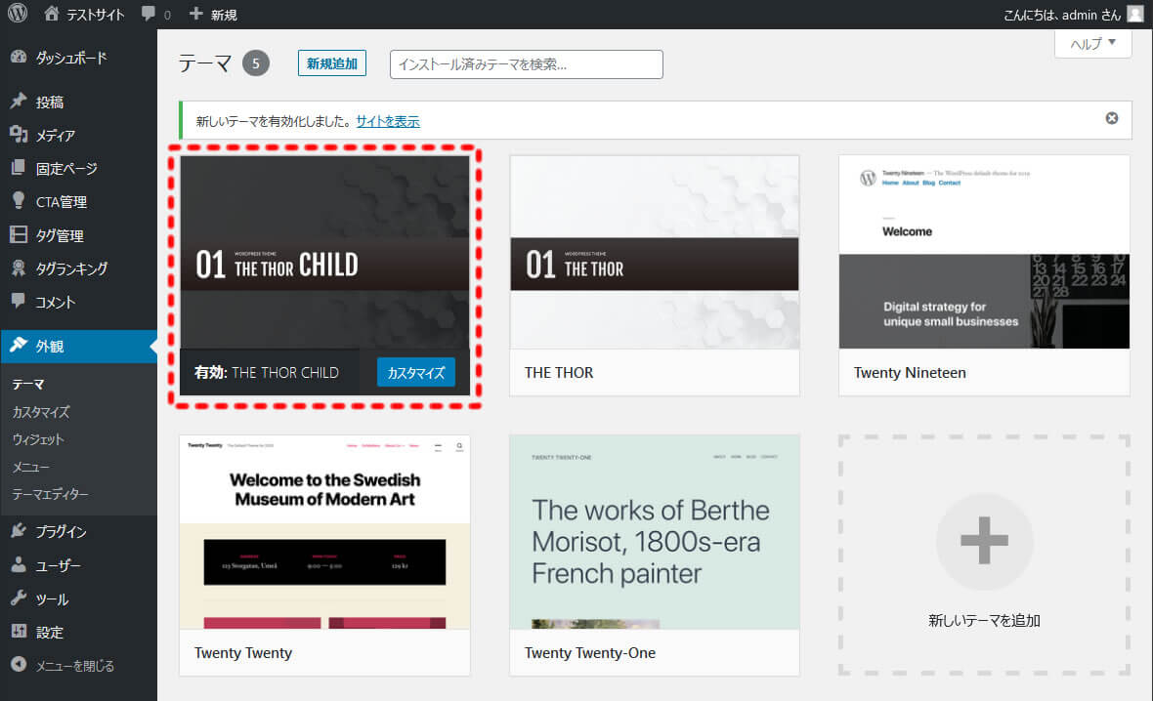Click the 設定 sliders icon

[19, 632]
